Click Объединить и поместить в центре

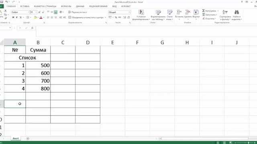click(86, 17)
